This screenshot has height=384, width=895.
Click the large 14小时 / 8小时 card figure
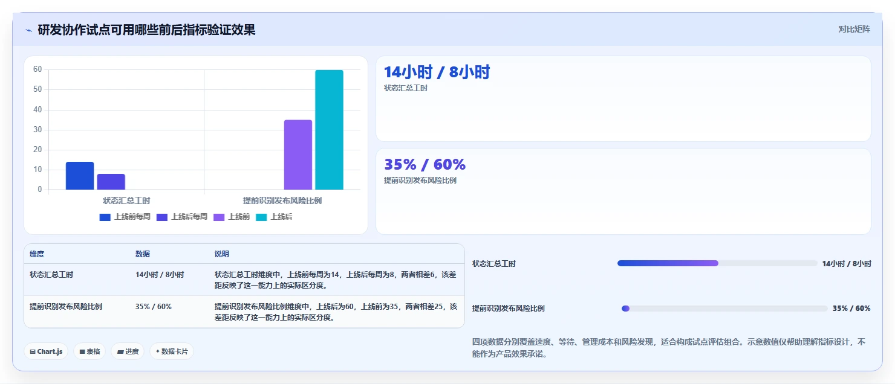pos(437,72)
